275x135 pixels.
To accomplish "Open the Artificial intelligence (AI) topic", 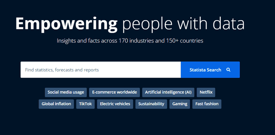I will pyautogui.click(x=168, y=92).
